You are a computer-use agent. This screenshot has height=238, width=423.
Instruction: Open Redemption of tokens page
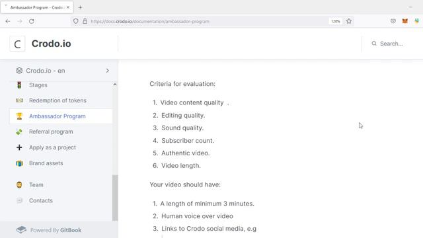tap(58, 100)
